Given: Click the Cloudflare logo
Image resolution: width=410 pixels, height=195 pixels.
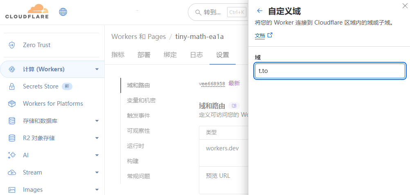Looking at the screenshot, I should click(x=27, y=11).
